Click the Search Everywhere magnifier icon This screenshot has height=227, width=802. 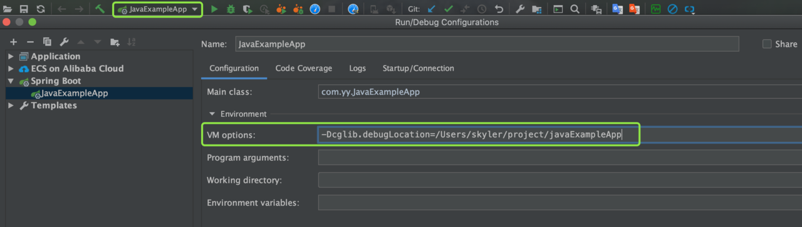click(575, 9)
